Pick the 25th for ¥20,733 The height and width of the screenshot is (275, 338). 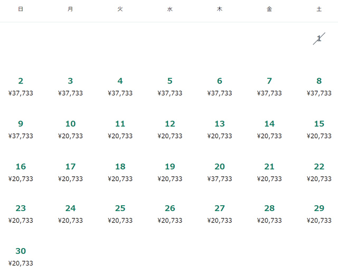point(120,214)
